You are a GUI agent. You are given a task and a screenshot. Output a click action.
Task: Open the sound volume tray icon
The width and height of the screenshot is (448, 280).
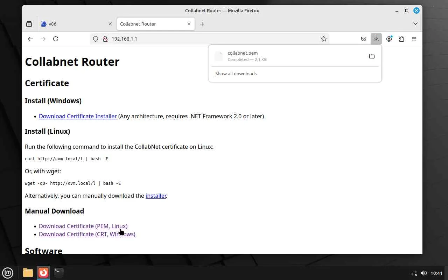[423, 273]
